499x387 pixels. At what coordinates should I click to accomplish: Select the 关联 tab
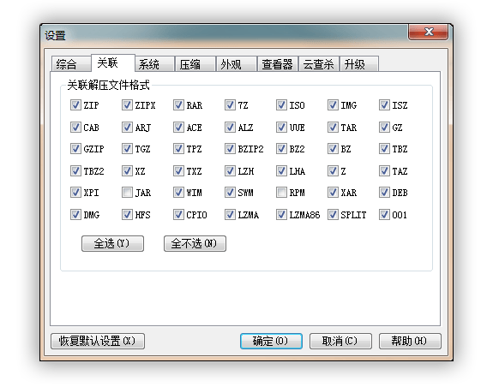tap(113, 63)
